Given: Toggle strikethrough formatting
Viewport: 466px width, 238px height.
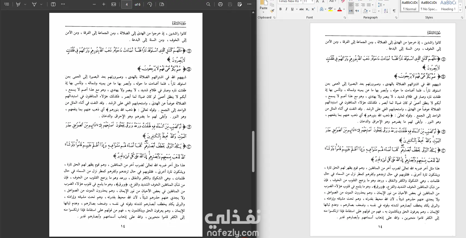Looking at the screenshot, I should pyautogui.click(x=302, y=9).
